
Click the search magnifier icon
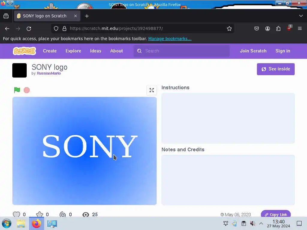tap(139, 51)
